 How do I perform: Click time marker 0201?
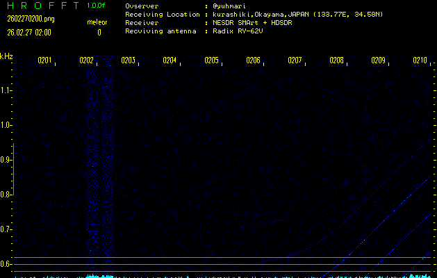coord(44,60)
